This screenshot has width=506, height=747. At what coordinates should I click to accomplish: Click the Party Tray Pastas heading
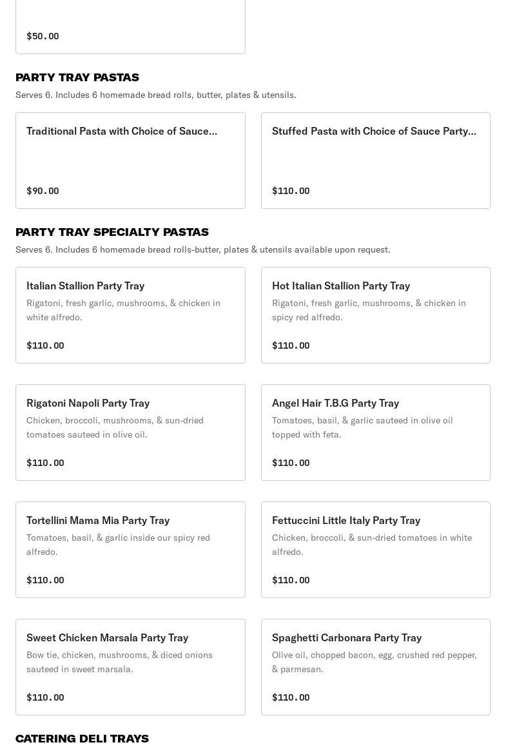77,77
